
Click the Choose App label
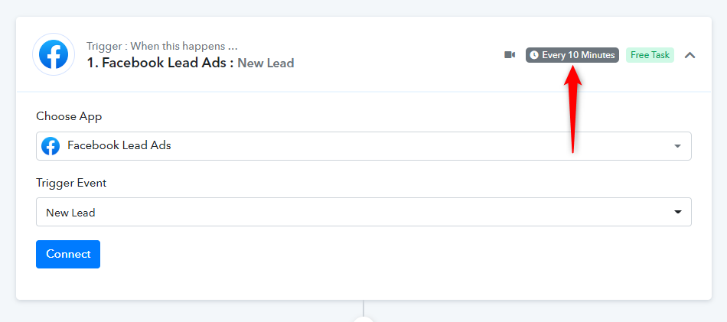point(69,116)
